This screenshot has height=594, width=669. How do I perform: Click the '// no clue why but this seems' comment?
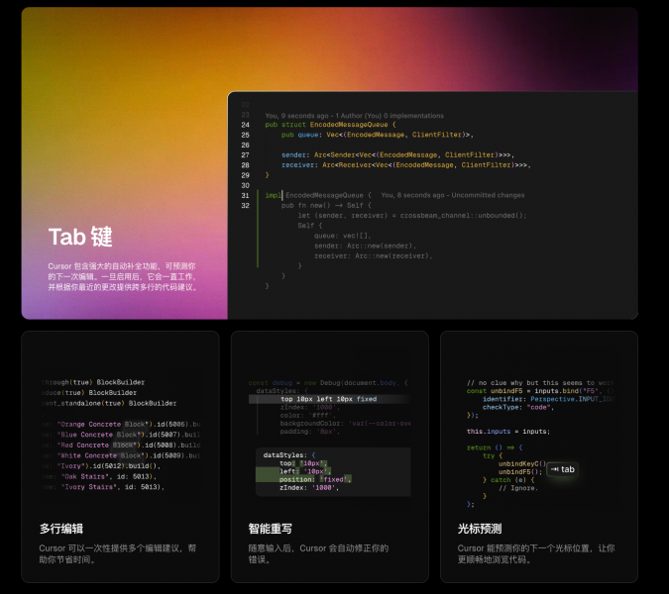pos(540,383)
